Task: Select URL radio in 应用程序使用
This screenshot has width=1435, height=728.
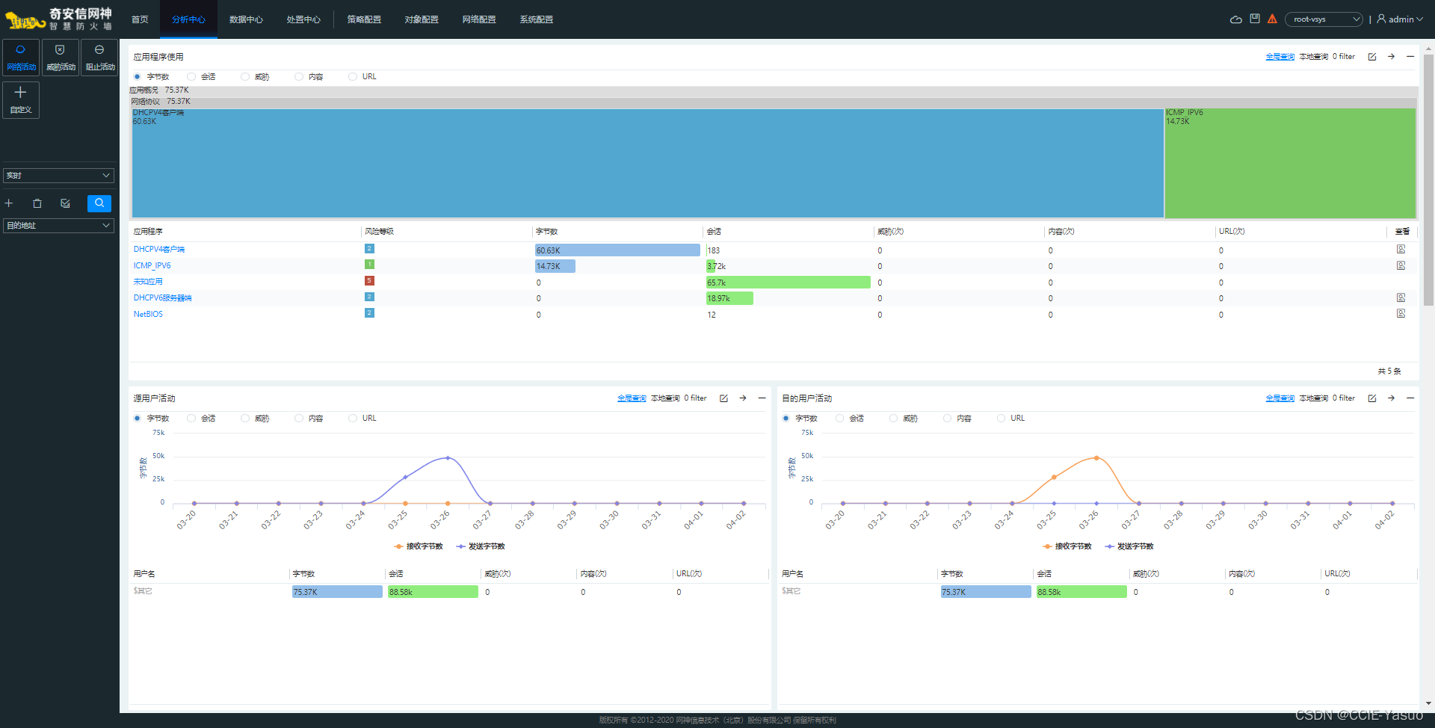Action: (x=353, y=77)
